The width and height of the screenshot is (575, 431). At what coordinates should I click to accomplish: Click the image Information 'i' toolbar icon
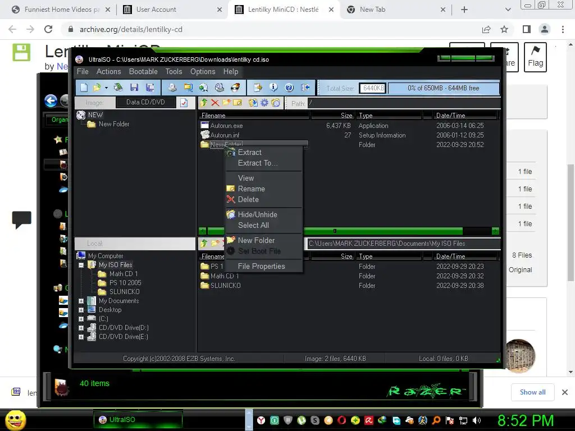click(273, 87)
